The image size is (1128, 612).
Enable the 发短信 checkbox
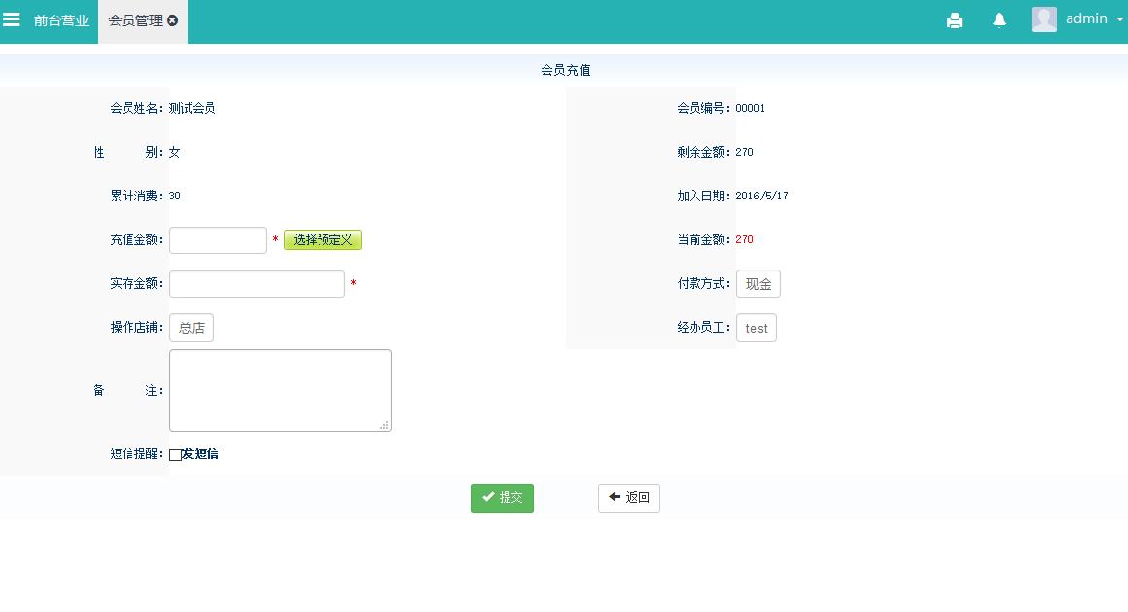tap(175, 454)
